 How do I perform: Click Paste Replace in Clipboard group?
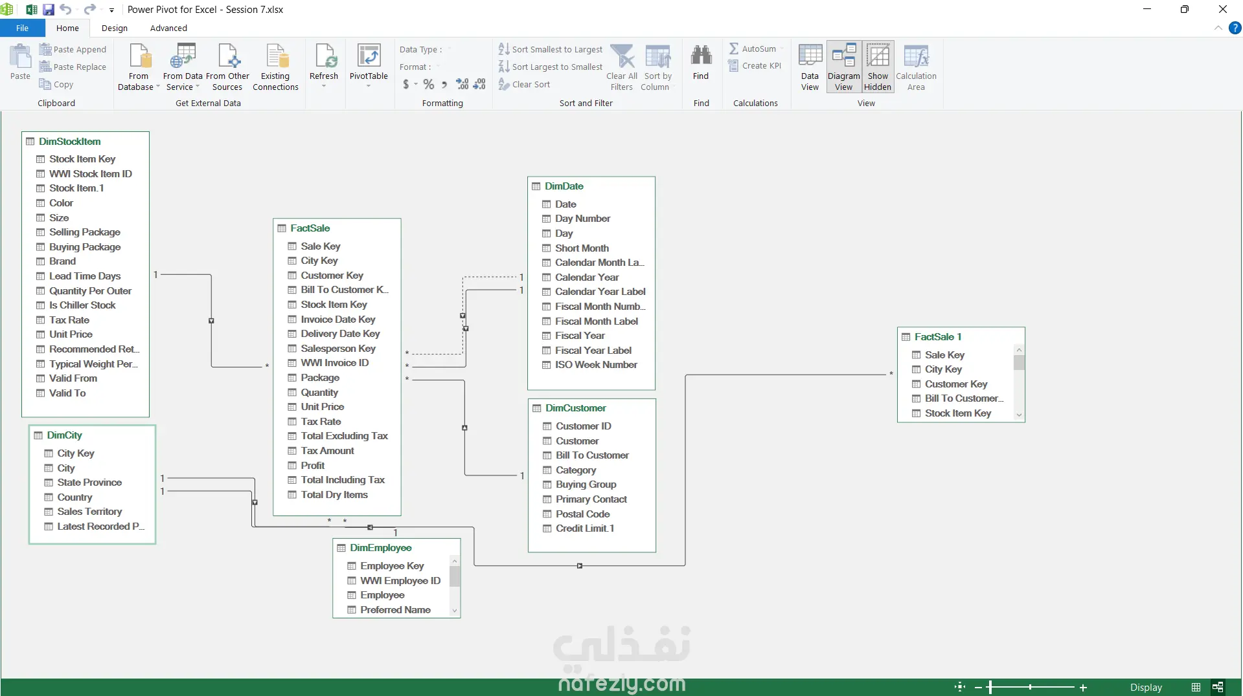pos(73,67)
